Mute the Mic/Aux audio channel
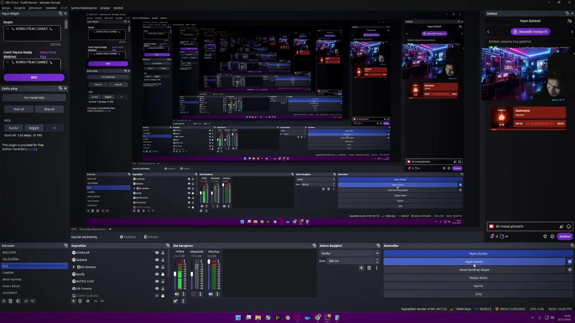The width and height of the screenshot is (575, 323). pos(211,294)
